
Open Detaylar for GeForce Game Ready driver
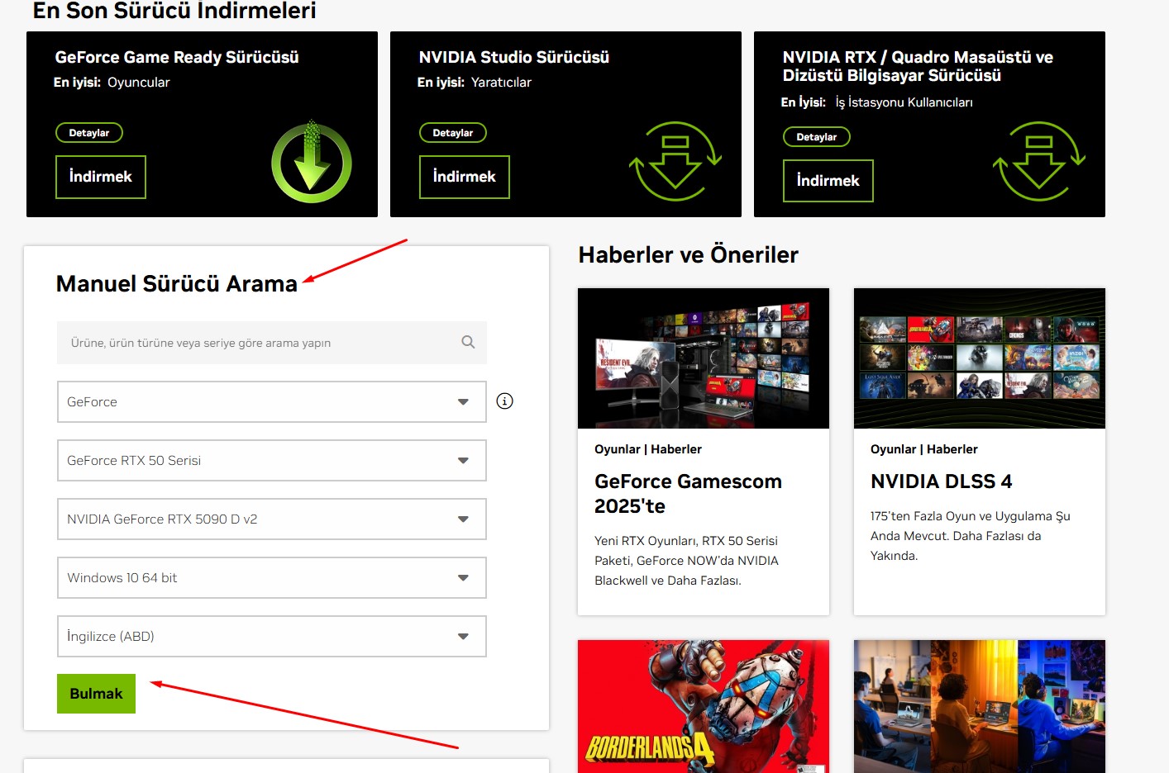pos(89,133)
